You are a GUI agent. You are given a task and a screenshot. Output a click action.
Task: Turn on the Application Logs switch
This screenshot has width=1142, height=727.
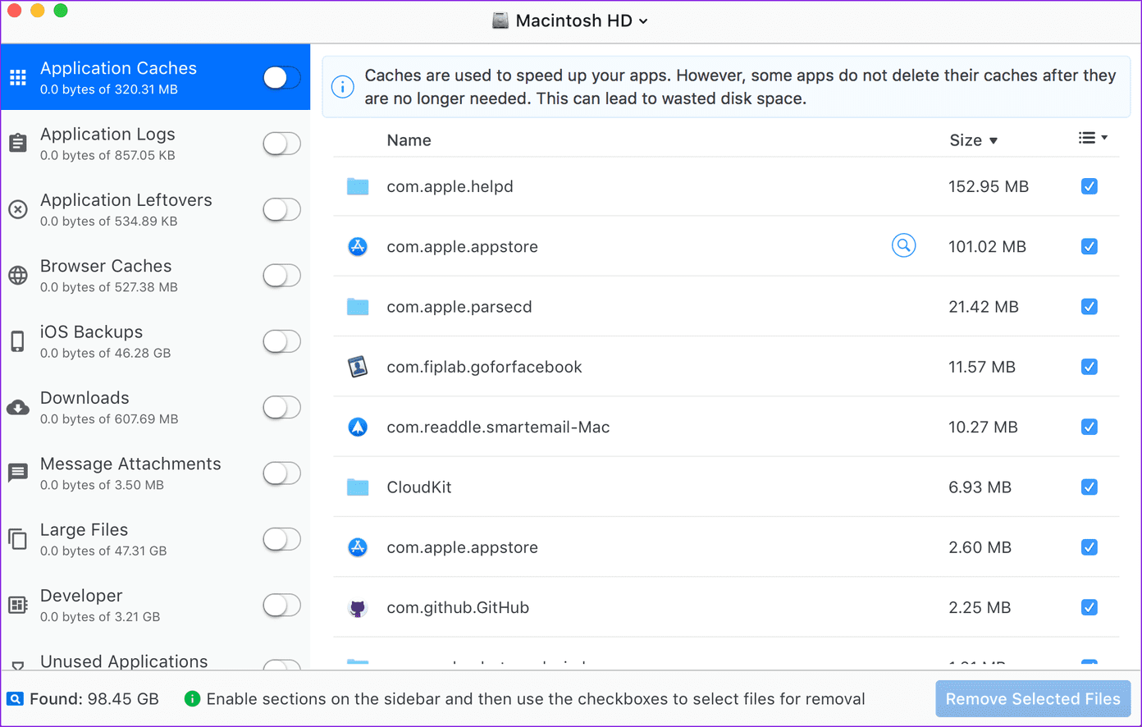pyautogui.click(x=281, y=144)
